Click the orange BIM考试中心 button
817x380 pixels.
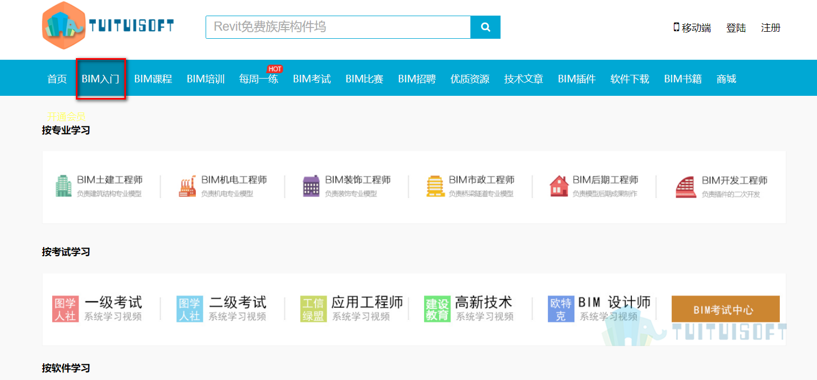click(726, 309)
